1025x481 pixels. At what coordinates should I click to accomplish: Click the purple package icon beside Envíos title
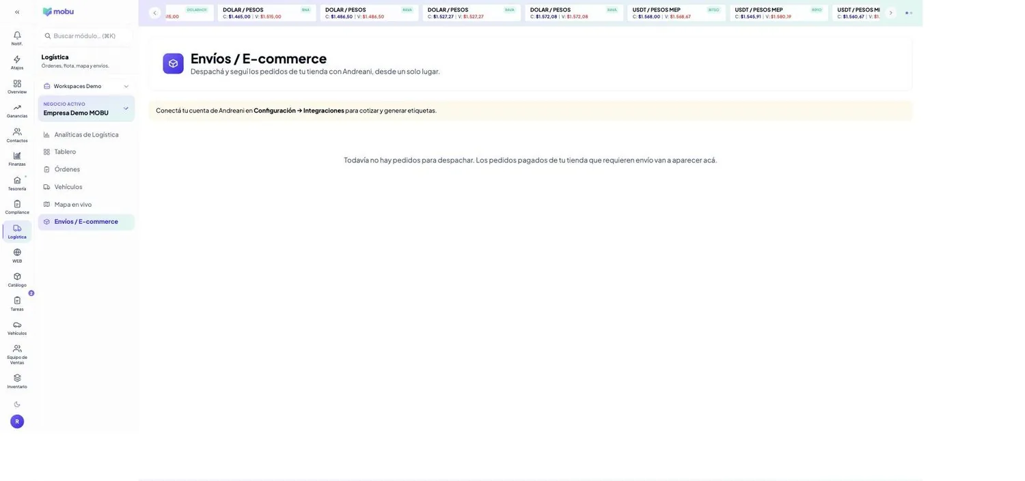(x=173, y=63)
